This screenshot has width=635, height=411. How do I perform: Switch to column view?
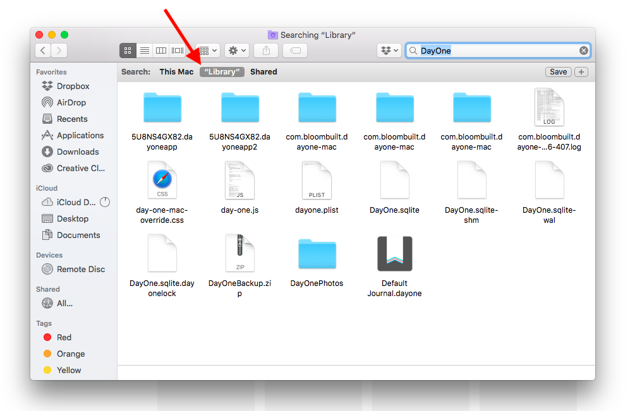[x=160, y=51]
